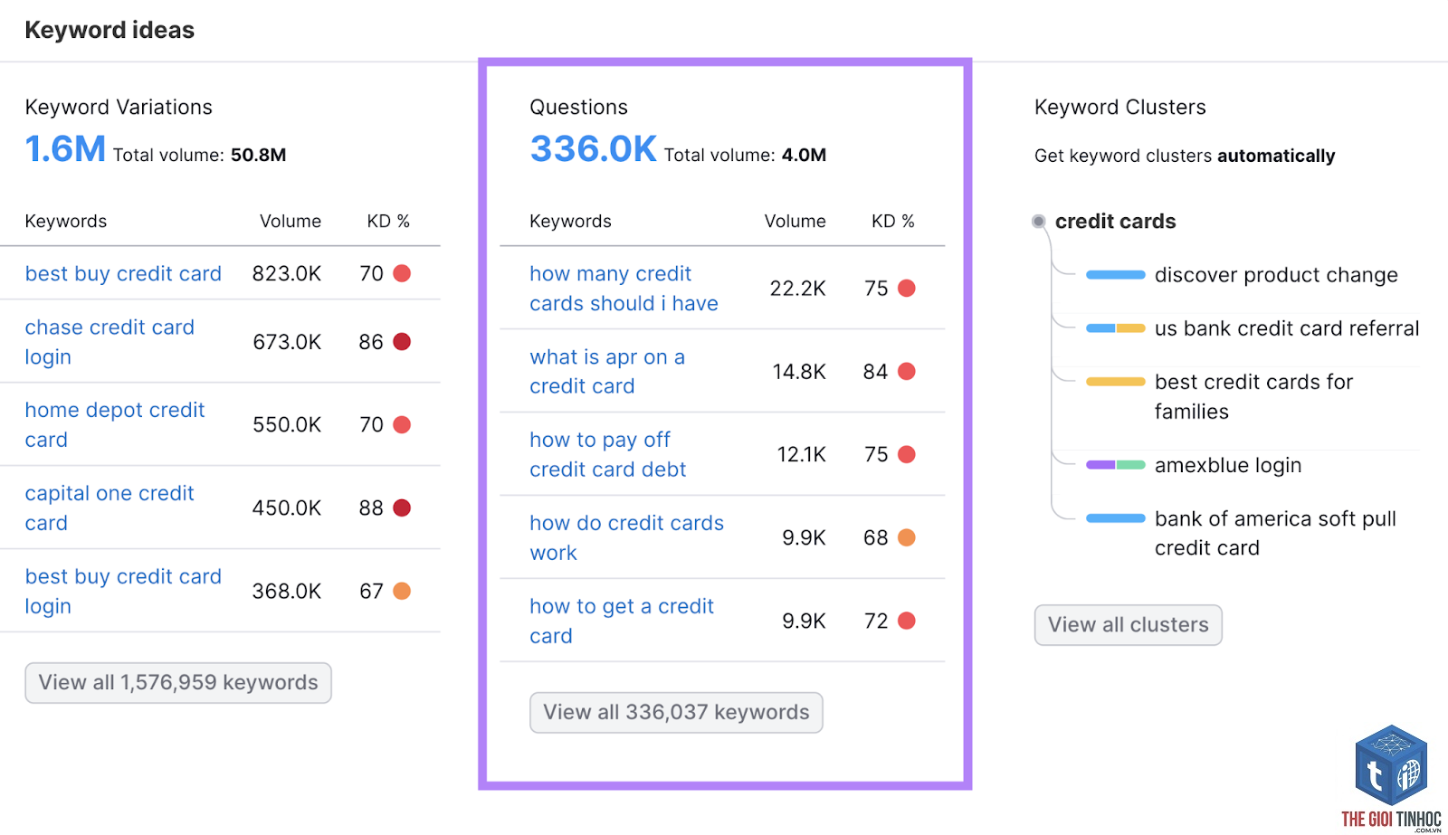This screenshot has height=835, width=1448.
Task: Click KD dot for 'how to pay off credit card debt'
Action: point(907,454)
